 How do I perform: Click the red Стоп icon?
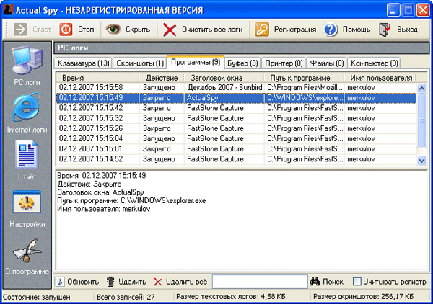pyautogui.click(x=66, y=30)
